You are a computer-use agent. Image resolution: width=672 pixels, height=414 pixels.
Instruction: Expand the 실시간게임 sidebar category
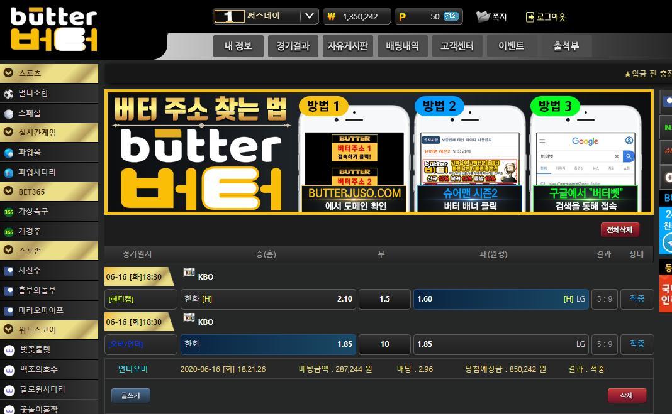(9, 133)
